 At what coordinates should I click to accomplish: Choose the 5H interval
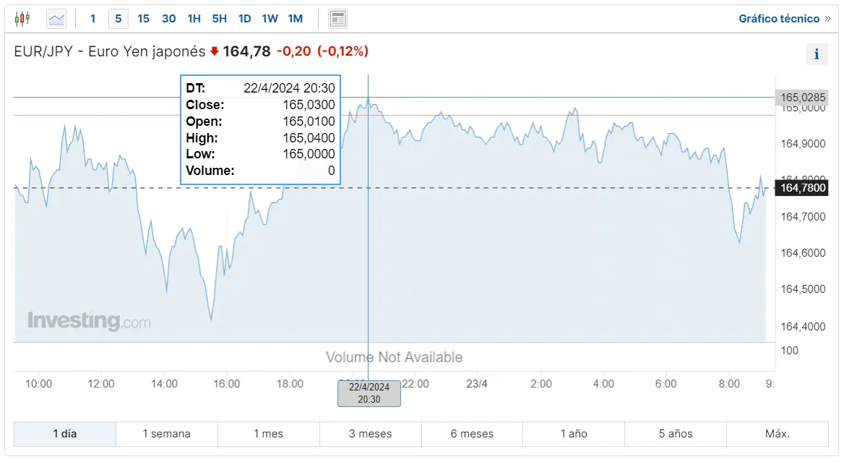[x=219, y=19]
